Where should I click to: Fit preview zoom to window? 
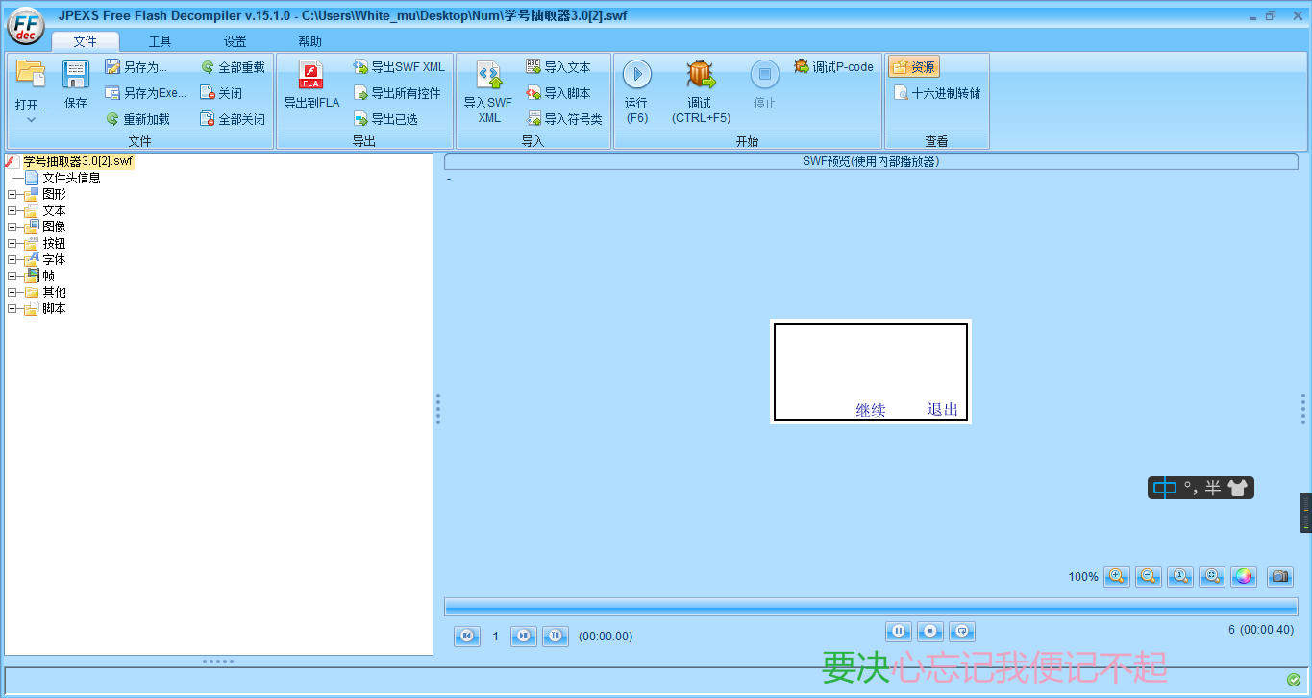point(1212,576)
